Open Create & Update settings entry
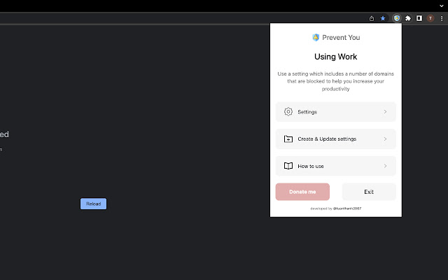 pyautogui.click(x=336, y=139)
